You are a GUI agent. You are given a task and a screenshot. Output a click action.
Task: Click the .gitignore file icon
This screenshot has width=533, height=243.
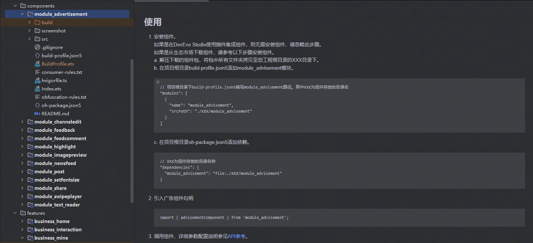pyautogui.click(x=37, y=47)
